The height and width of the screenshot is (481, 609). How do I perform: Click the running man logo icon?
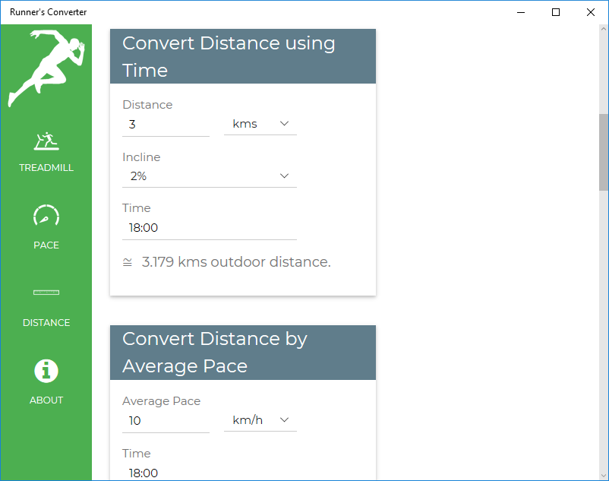pyautogui.click(x=46, y=68)
